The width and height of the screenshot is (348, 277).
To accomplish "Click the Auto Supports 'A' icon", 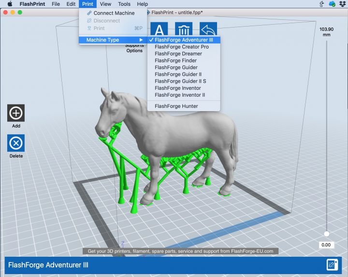I will tap(160, 29).
